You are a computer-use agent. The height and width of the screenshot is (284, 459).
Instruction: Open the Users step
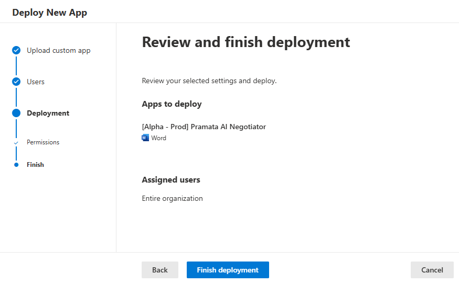[36, 82]
